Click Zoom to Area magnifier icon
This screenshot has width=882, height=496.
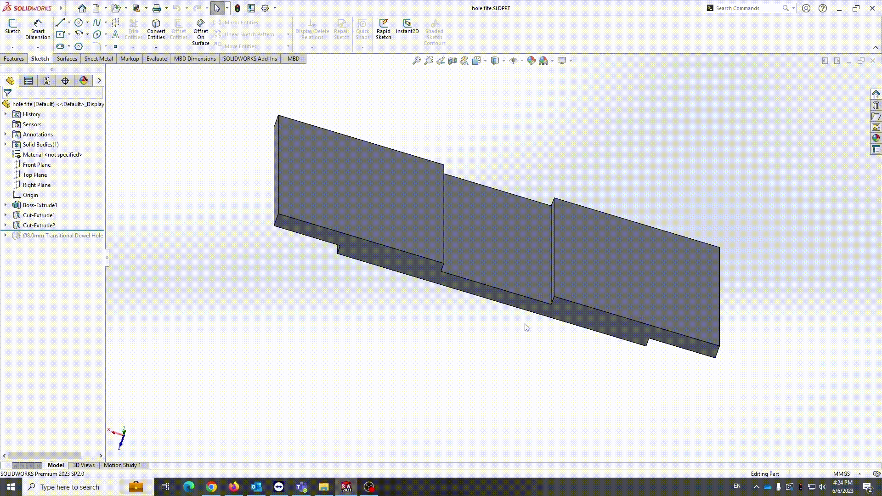tap(428, 61)
